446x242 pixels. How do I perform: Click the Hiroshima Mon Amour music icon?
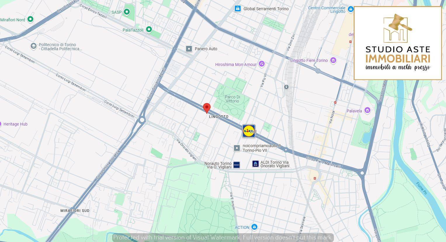[x=262, y=64]
